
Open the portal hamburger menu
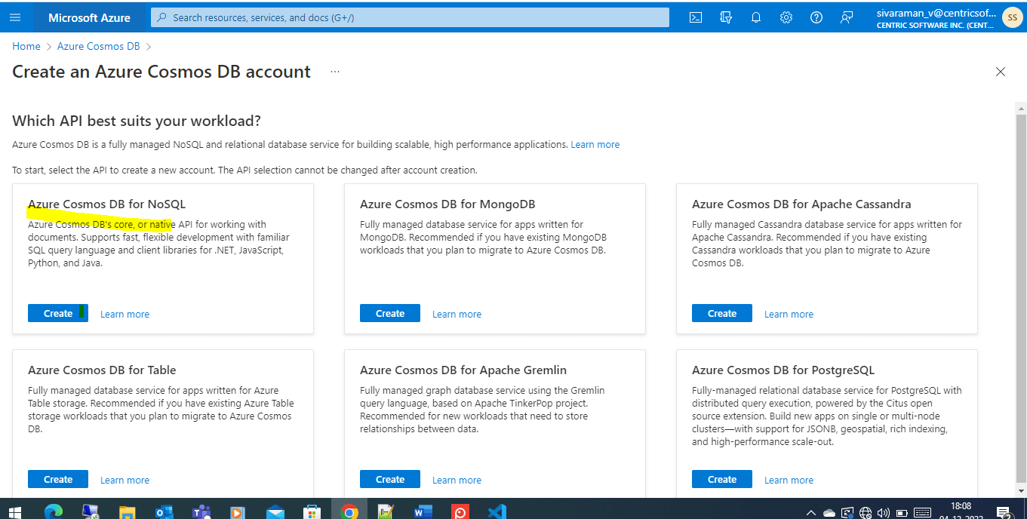[15, 17]
